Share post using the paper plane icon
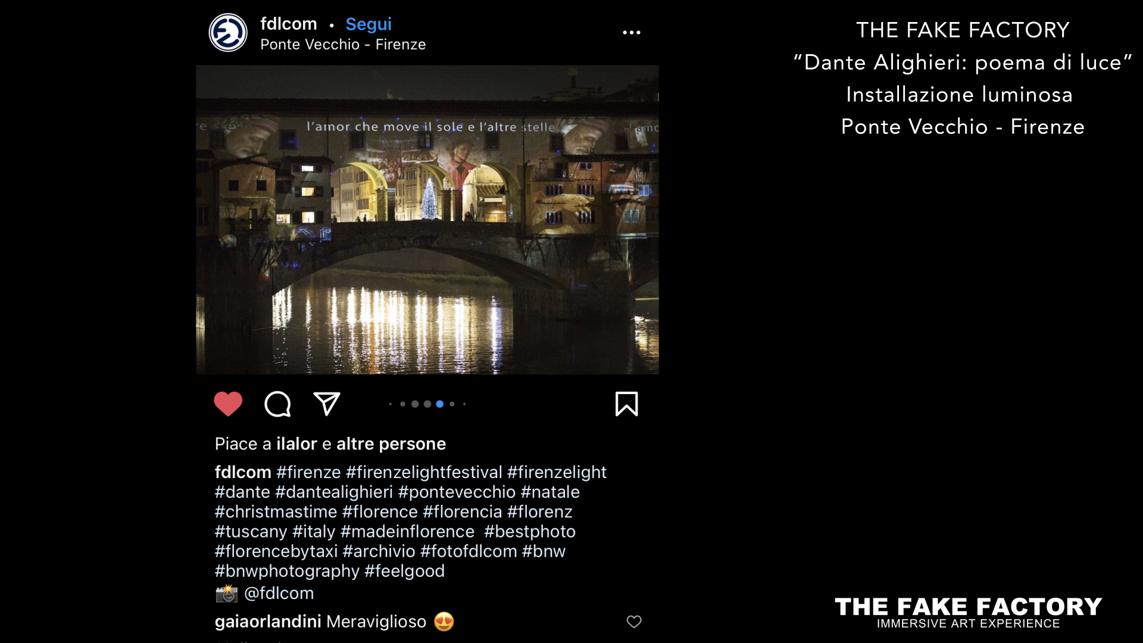The height and width of the screenshot is (643, 1143). pos(327,404)
